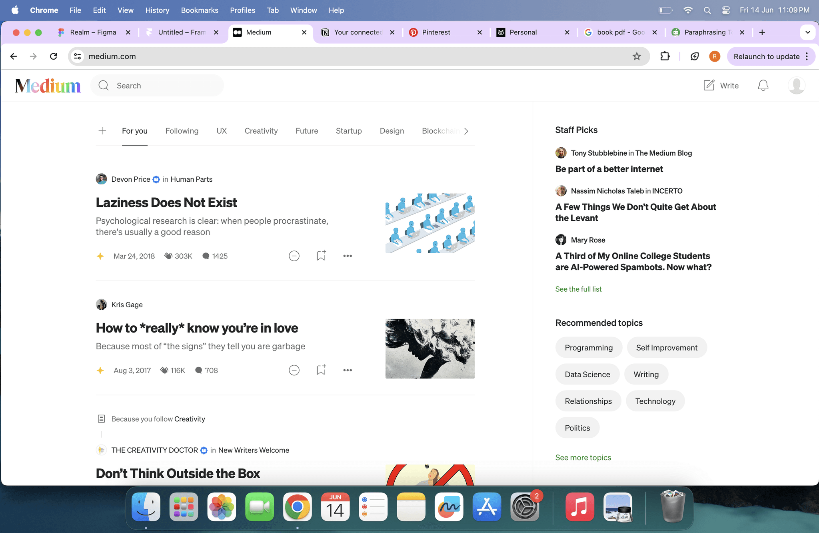Image resolution: width=819 pixels, height=533 pixels.
Task: Open the notifications bell
Action: click(763, 85)
